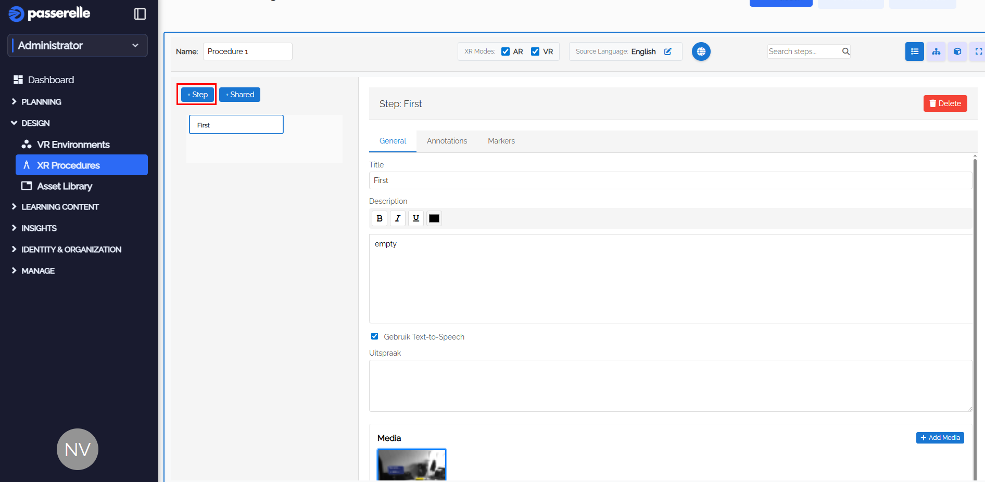Viewport: 985px width, 482px height.
Task: Toggle underline formatting
Action: pos(416,218)
